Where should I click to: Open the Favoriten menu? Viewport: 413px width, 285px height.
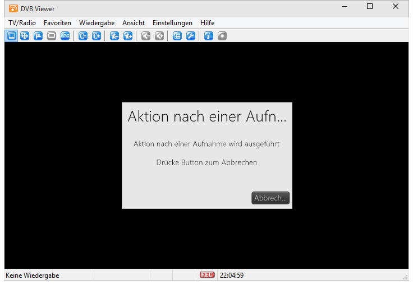click(57, 23)
